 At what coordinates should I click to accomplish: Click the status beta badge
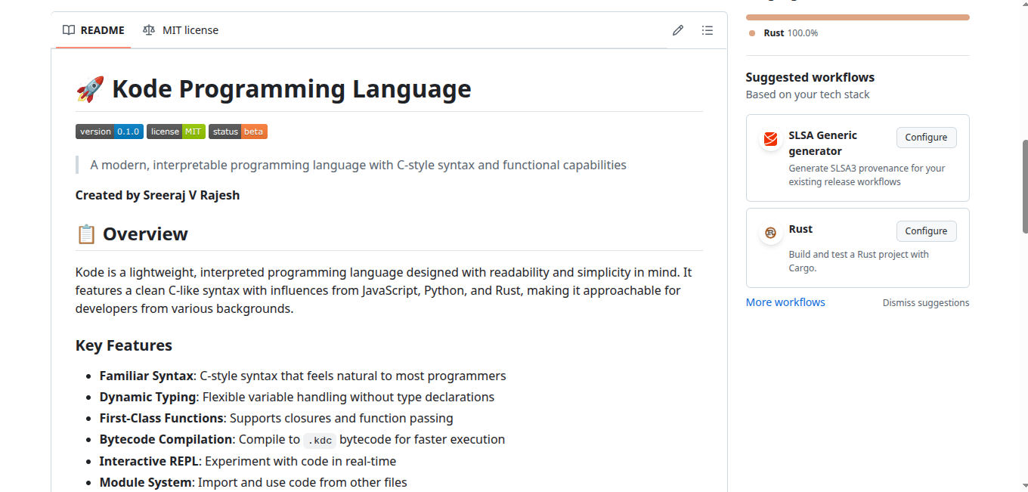pos(238,132)
